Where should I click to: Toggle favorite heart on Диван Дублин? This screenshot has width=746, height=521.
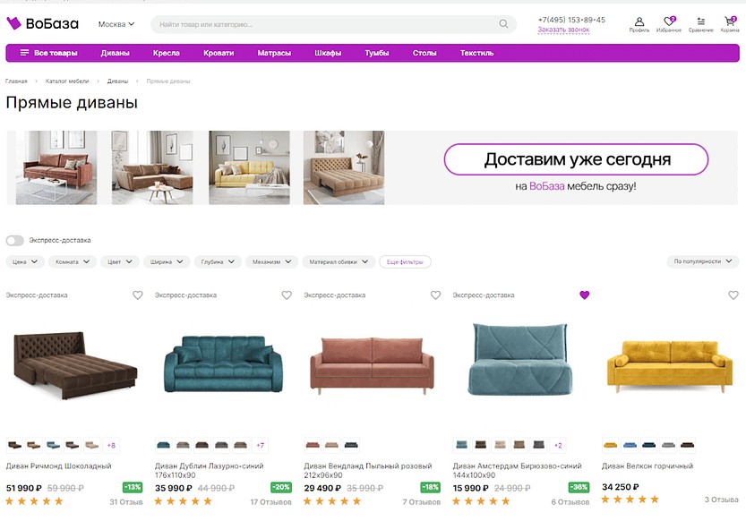click(x=287, y=295)
